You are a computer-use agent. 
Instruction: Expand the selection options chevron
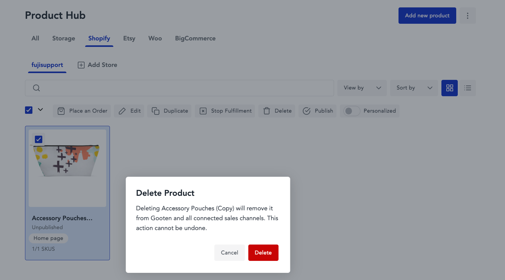pyautogui.click(x=40, y=109)
